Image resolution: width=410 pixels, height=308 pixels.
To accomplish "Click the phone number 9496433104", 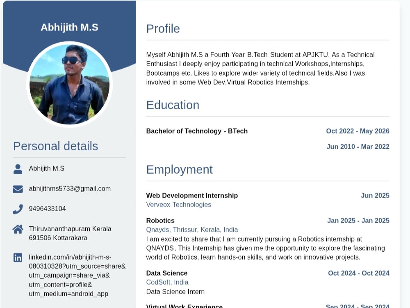I will pos(47,209).
